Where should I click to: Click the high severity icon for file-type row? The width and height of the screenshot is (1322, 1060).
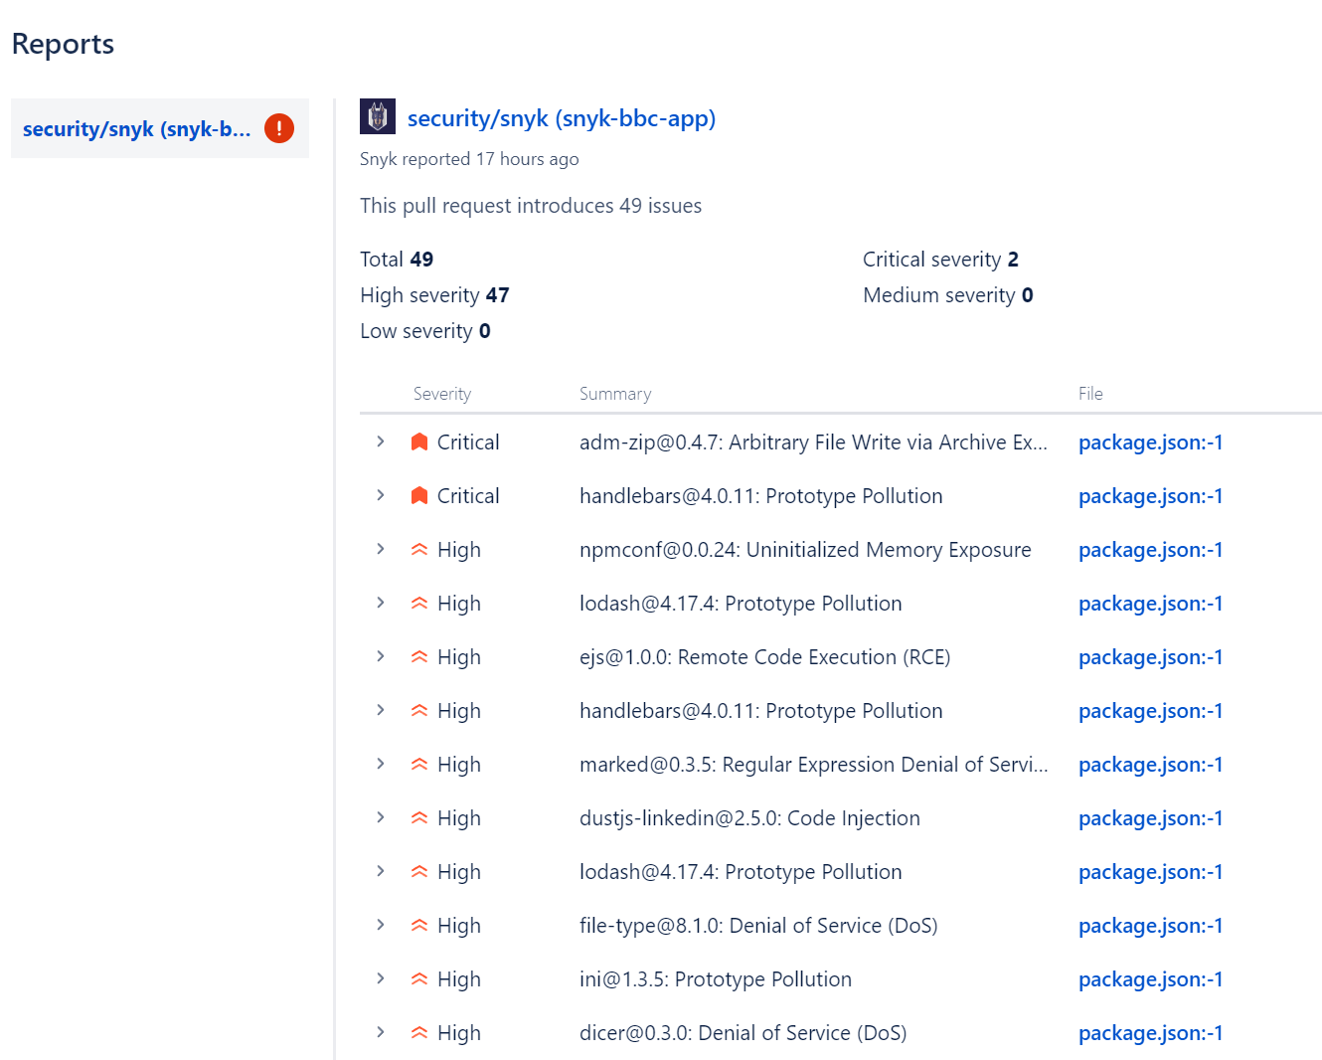419,926
